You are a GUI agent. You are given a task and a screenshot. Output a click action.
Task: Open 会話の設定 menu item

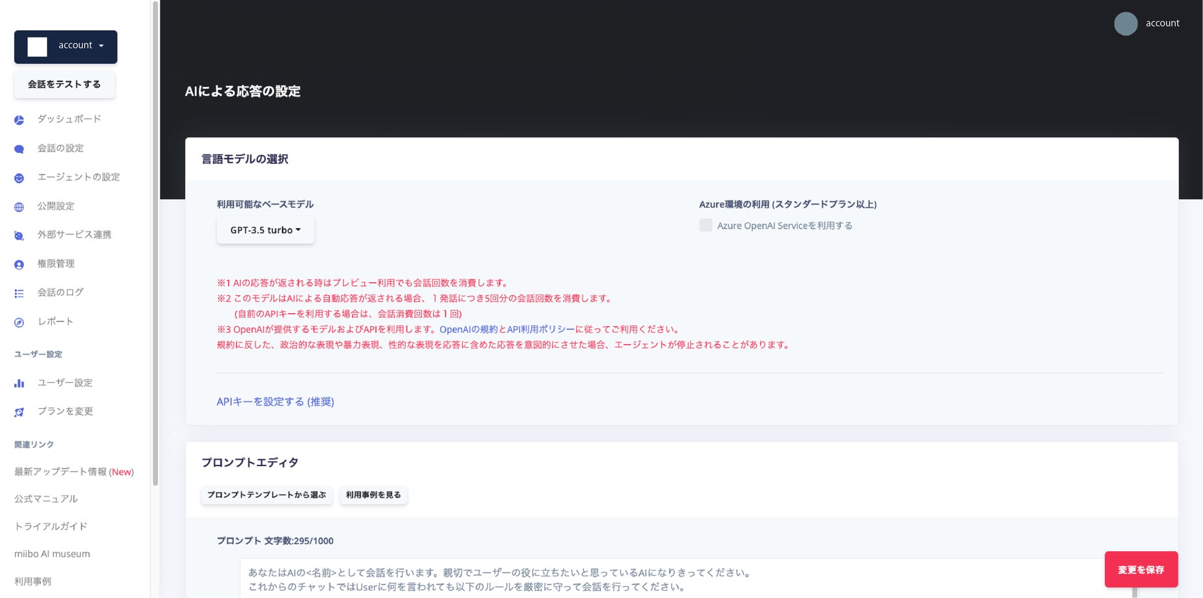(x=60, y=148)
